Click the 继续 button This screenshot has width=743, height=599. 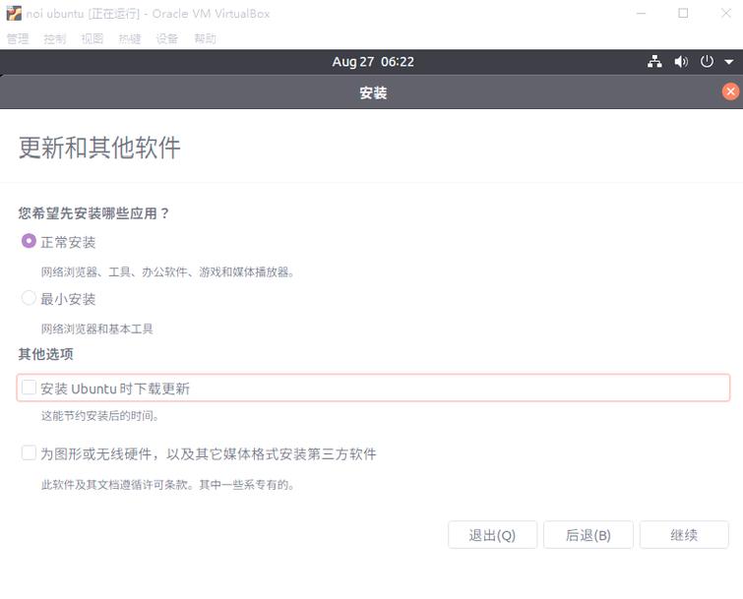pyautogui.click(x=684, y=535)
